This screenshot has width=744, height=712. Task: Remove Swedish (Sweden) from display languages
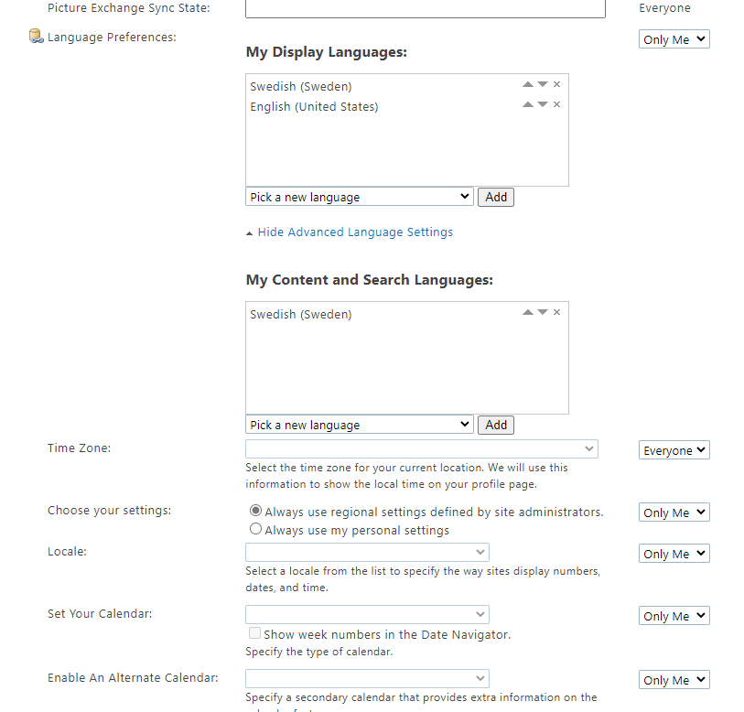coord(557,84)
